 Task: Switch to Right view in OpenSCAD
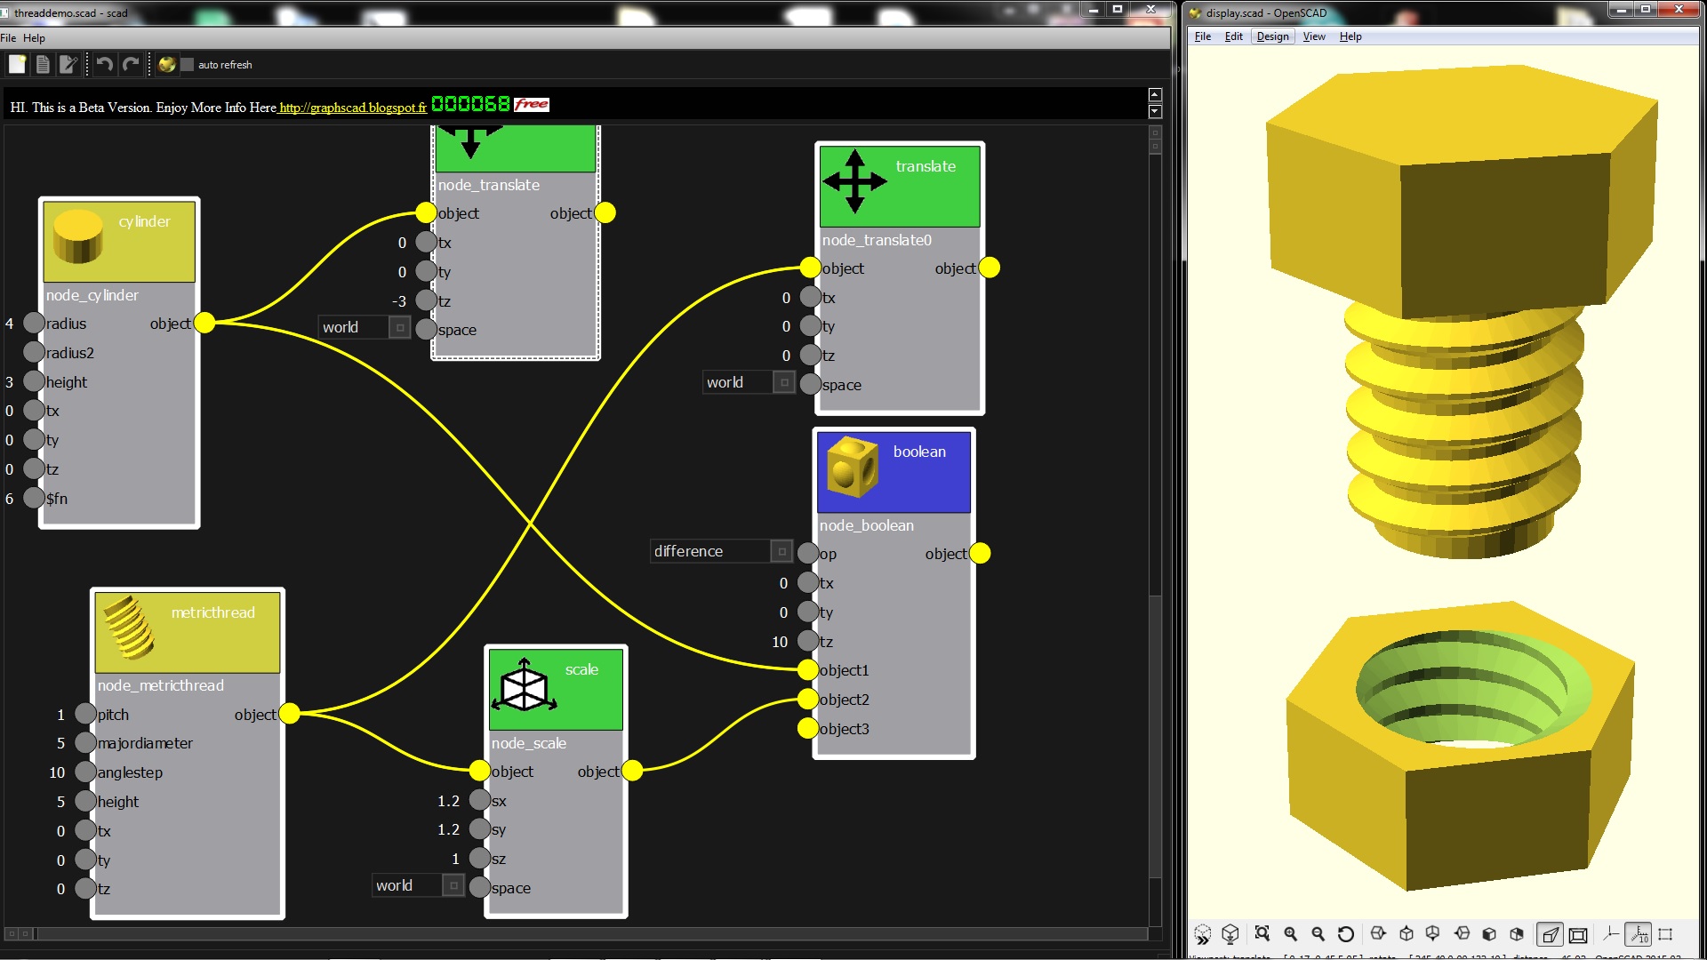pyautogui.click(x=1378, y=933)
